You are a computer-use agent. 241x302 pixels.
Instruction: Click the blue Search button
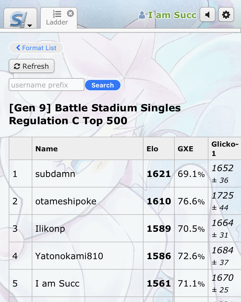click(103, 85)
